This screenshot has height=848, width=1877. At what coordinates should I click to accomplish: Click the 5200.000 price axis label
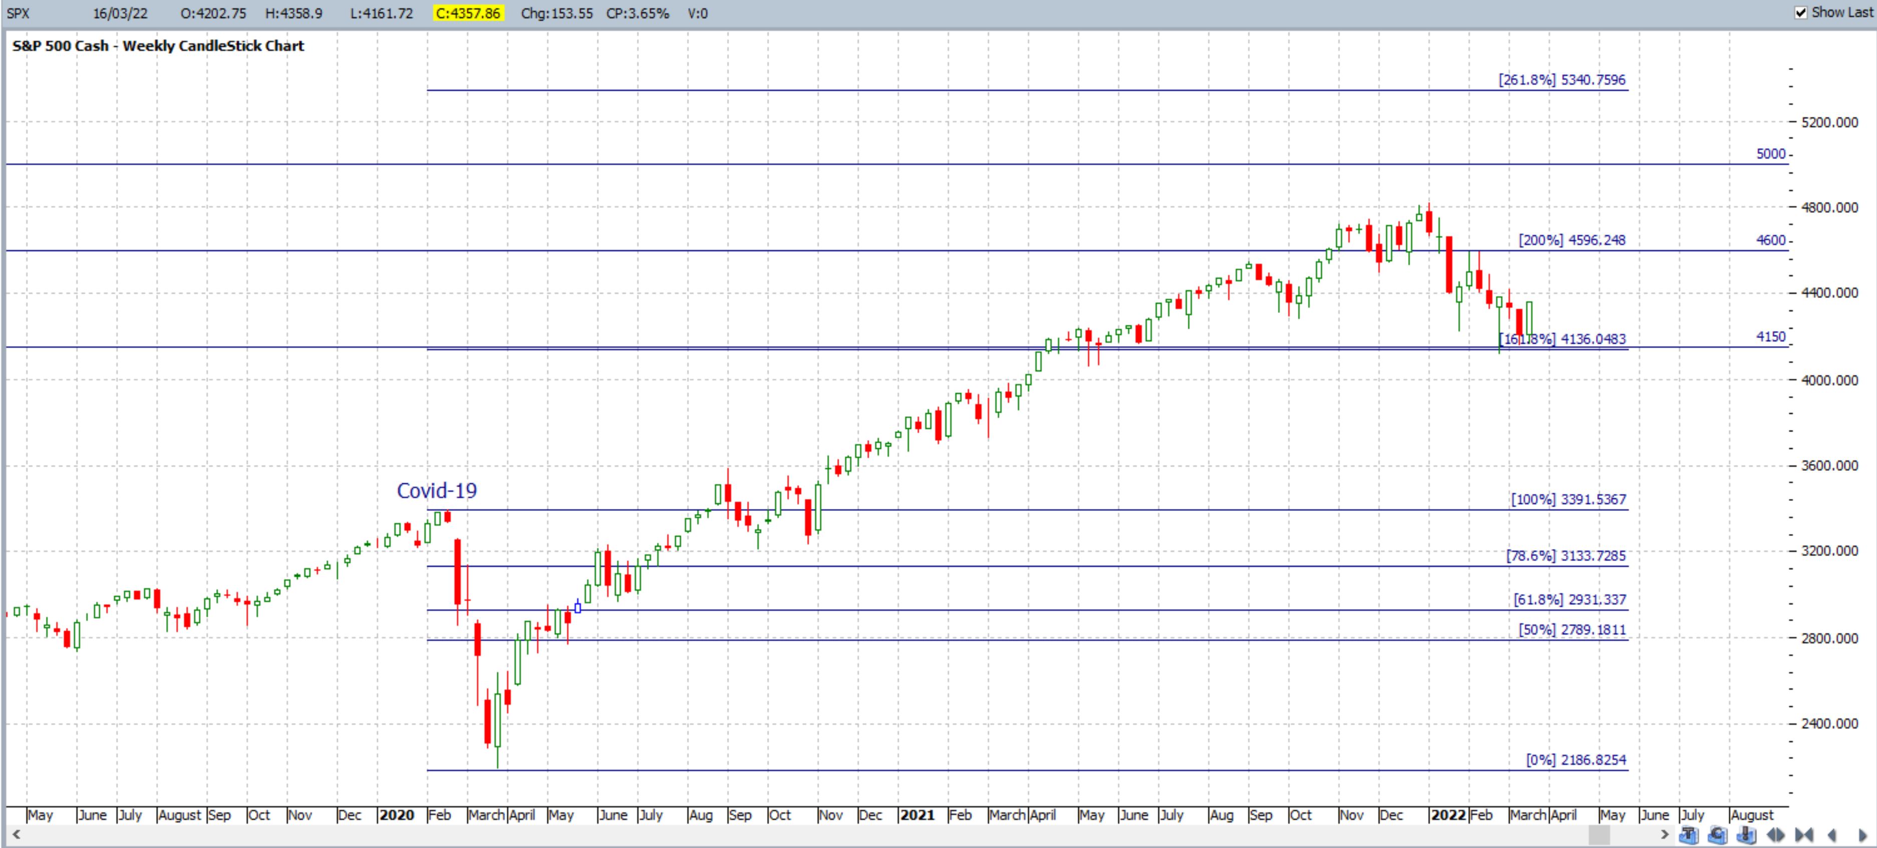(x=1829, y=122)
